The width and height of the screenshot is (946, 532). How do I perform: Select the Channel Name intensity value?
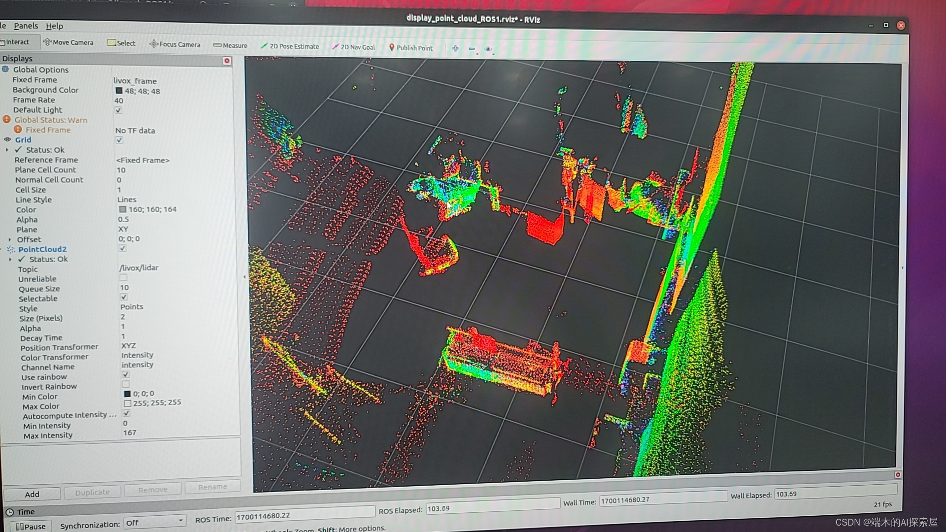pos(137,365)
